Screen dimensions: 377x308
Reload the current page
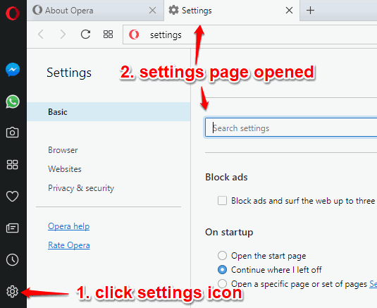pyautogui.click(x=85, y=35)
